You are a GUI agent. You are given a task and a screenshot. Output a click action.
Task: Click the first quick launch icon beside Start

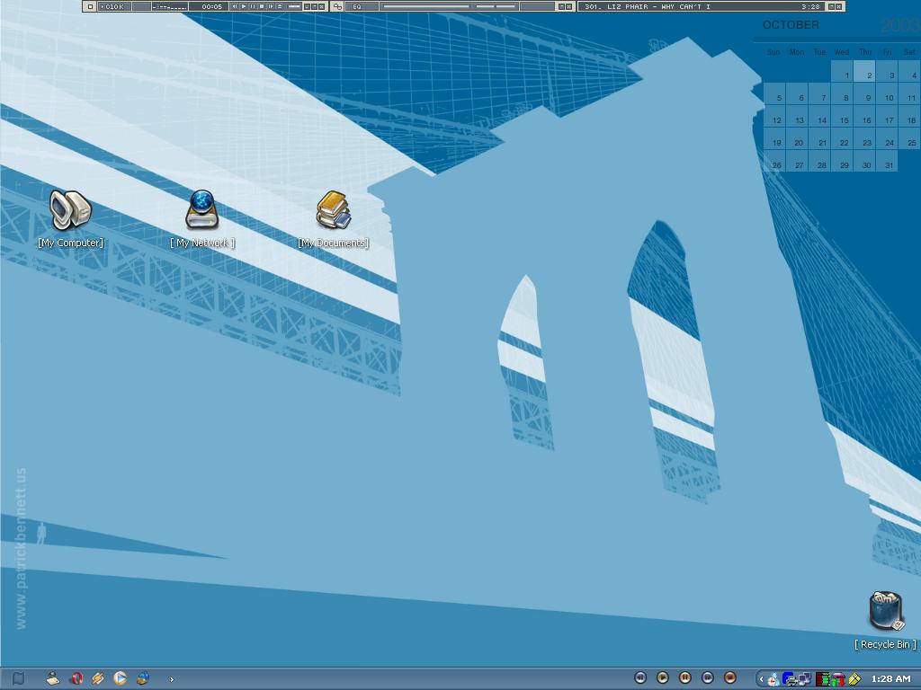point(54,678)
